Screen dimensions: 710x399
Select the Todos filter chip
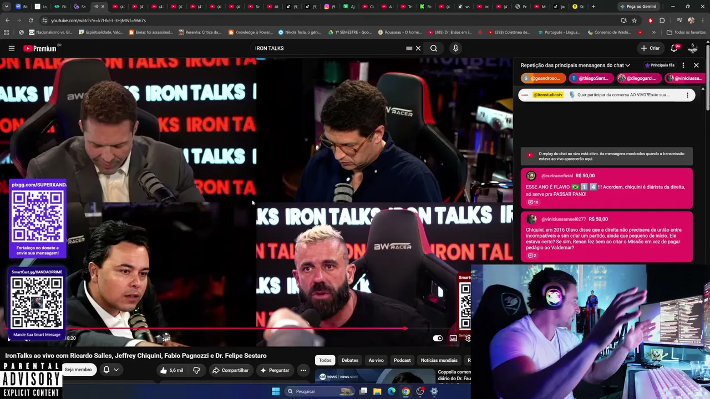[325, 360]
